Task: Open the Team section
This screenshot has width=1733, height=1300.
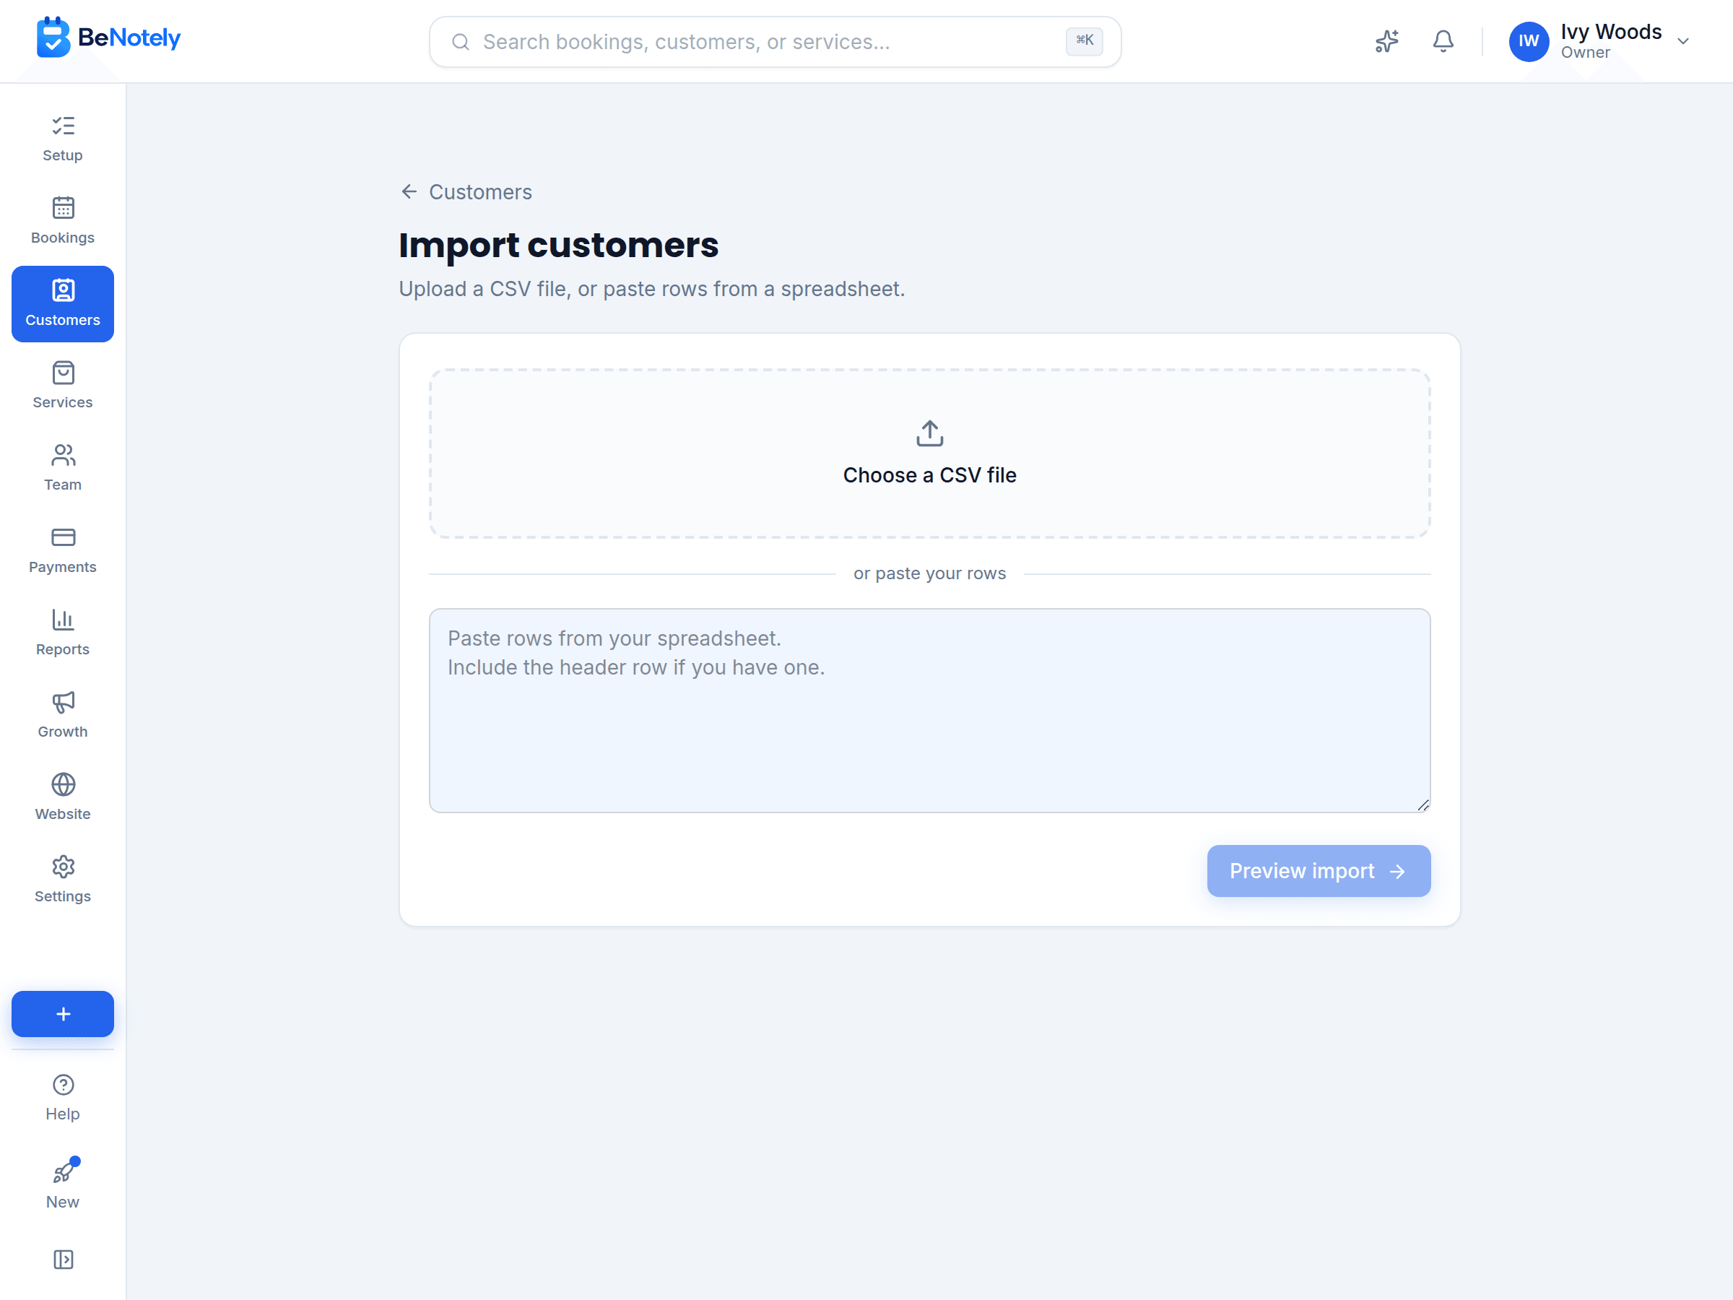Action: click(63, 468)
